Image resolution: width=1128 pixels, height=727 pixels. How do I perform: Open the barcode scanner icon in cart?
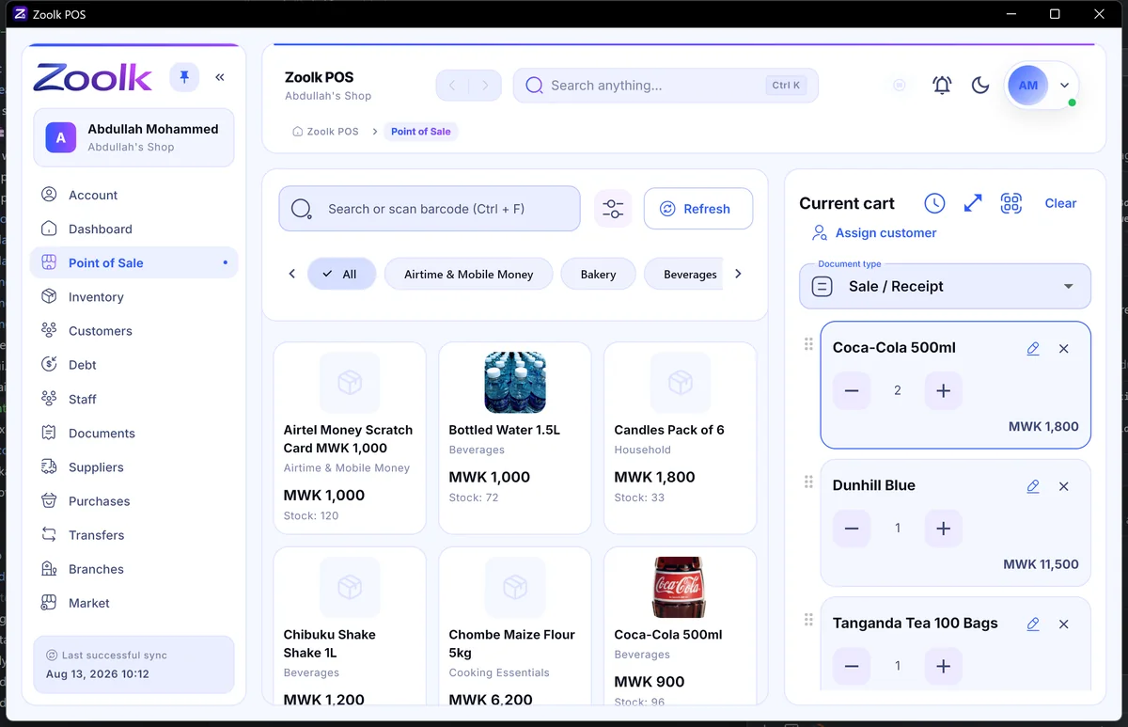pyautogui.click(x=1011, y=203)
